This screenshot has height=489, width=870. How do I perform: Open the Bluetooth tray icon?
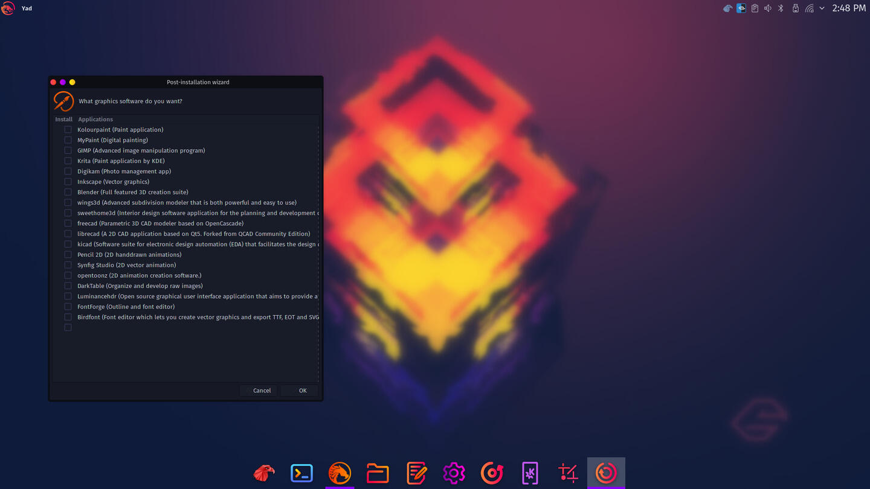coord(781,8)
